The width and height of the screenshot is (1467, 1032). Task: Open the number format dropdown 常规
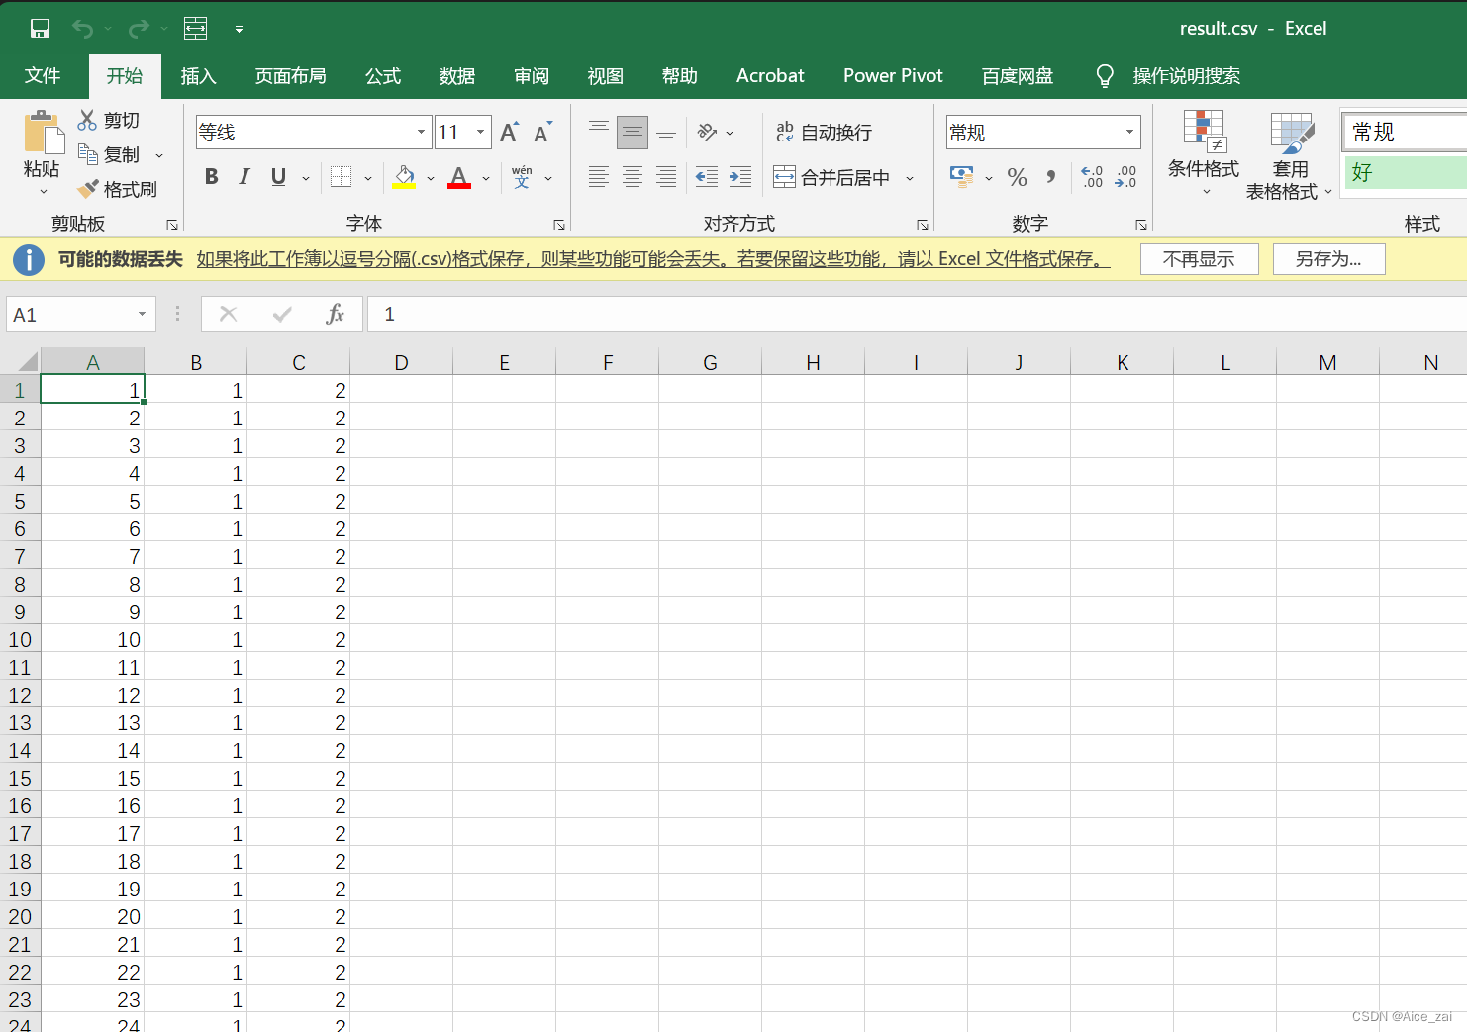click(1129, 132)
